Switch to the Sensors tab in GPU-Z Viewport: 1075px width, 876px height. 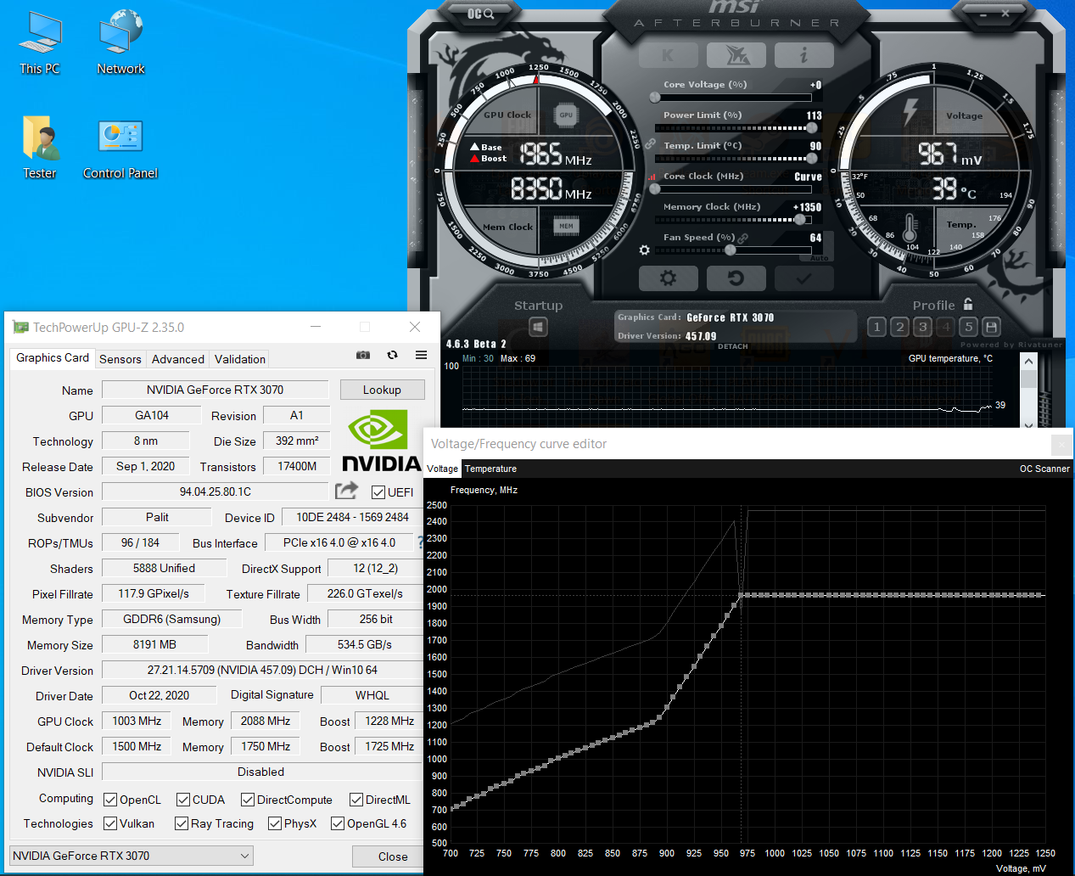[x=120, y=359]
